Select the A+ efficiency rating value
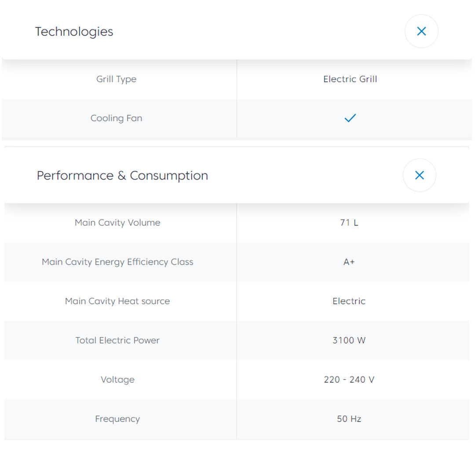The image size is (475, 475). coord(349,262)
